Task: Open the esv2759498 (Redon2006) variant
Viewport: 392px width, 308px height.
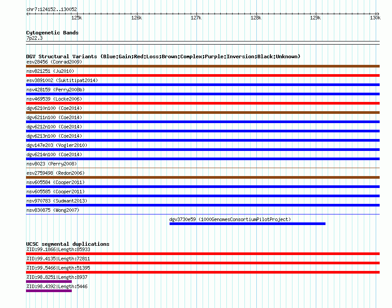Action: click(x=55, y=173)
